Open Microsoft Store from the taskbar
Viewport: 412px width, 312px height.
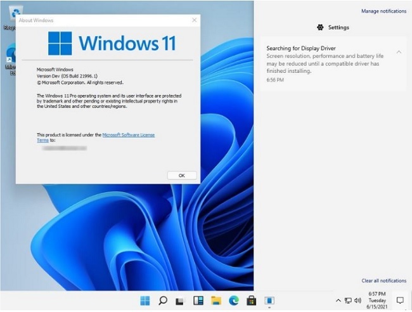tap(251, 301)
